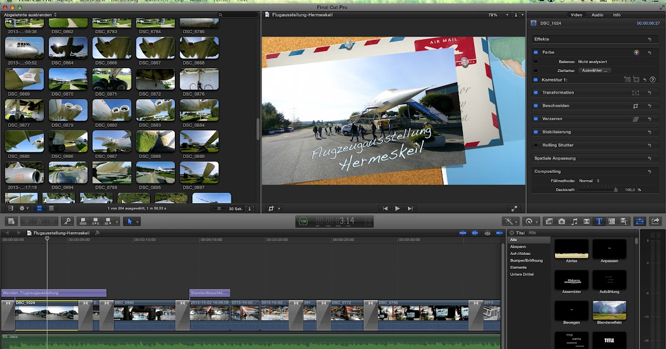666x349 pixels.
Task: Open the edit mode dropdown arrow
Action: pos(117,221)
